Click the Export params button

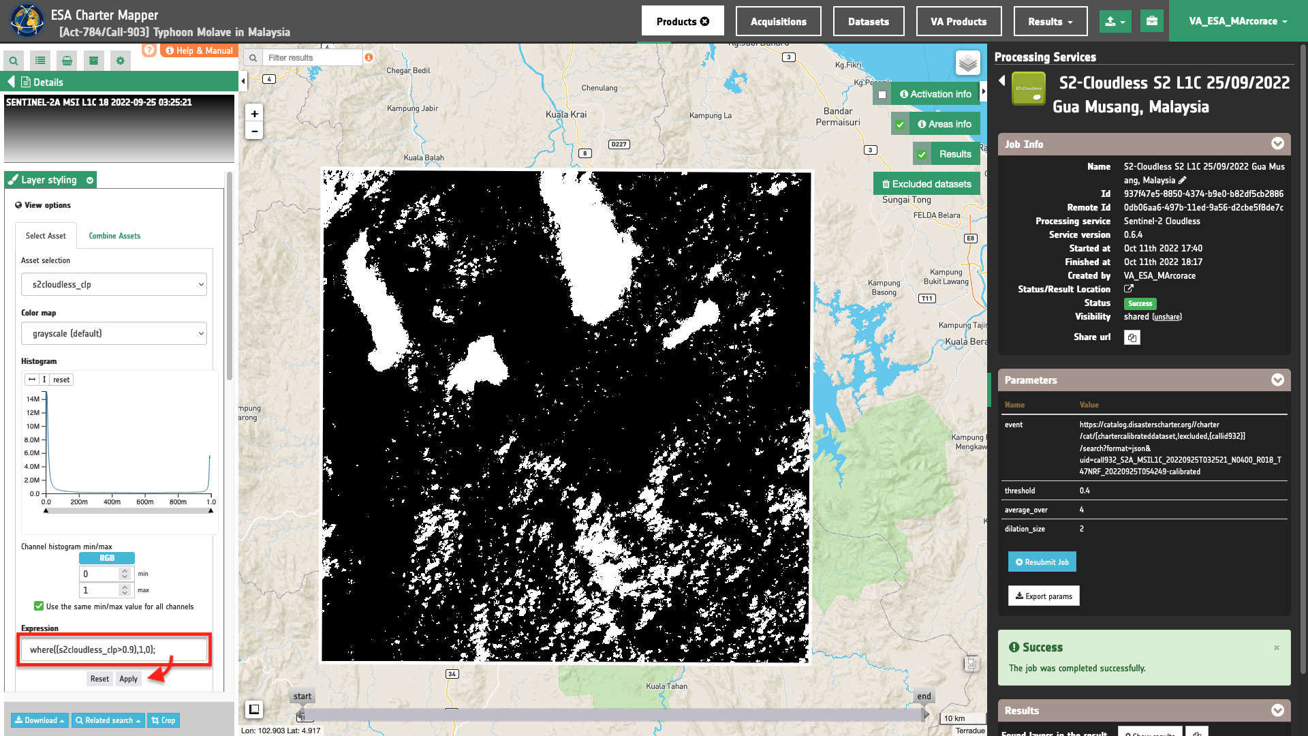1044,596
